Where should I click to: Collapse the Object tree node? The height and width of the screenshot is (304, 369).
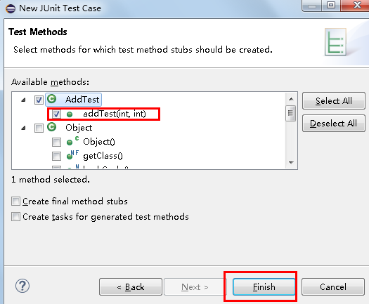click(x=23, y=128)
